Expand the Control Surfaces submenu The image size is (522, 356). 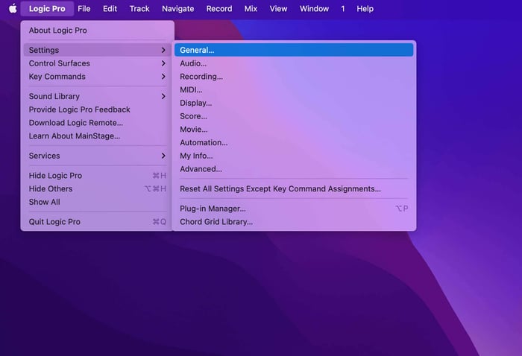point(97,63)
